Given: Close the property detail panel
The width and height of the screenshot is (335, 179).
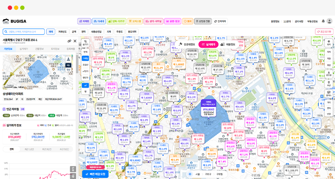Looking at the screenshot, I should [75, 41].
